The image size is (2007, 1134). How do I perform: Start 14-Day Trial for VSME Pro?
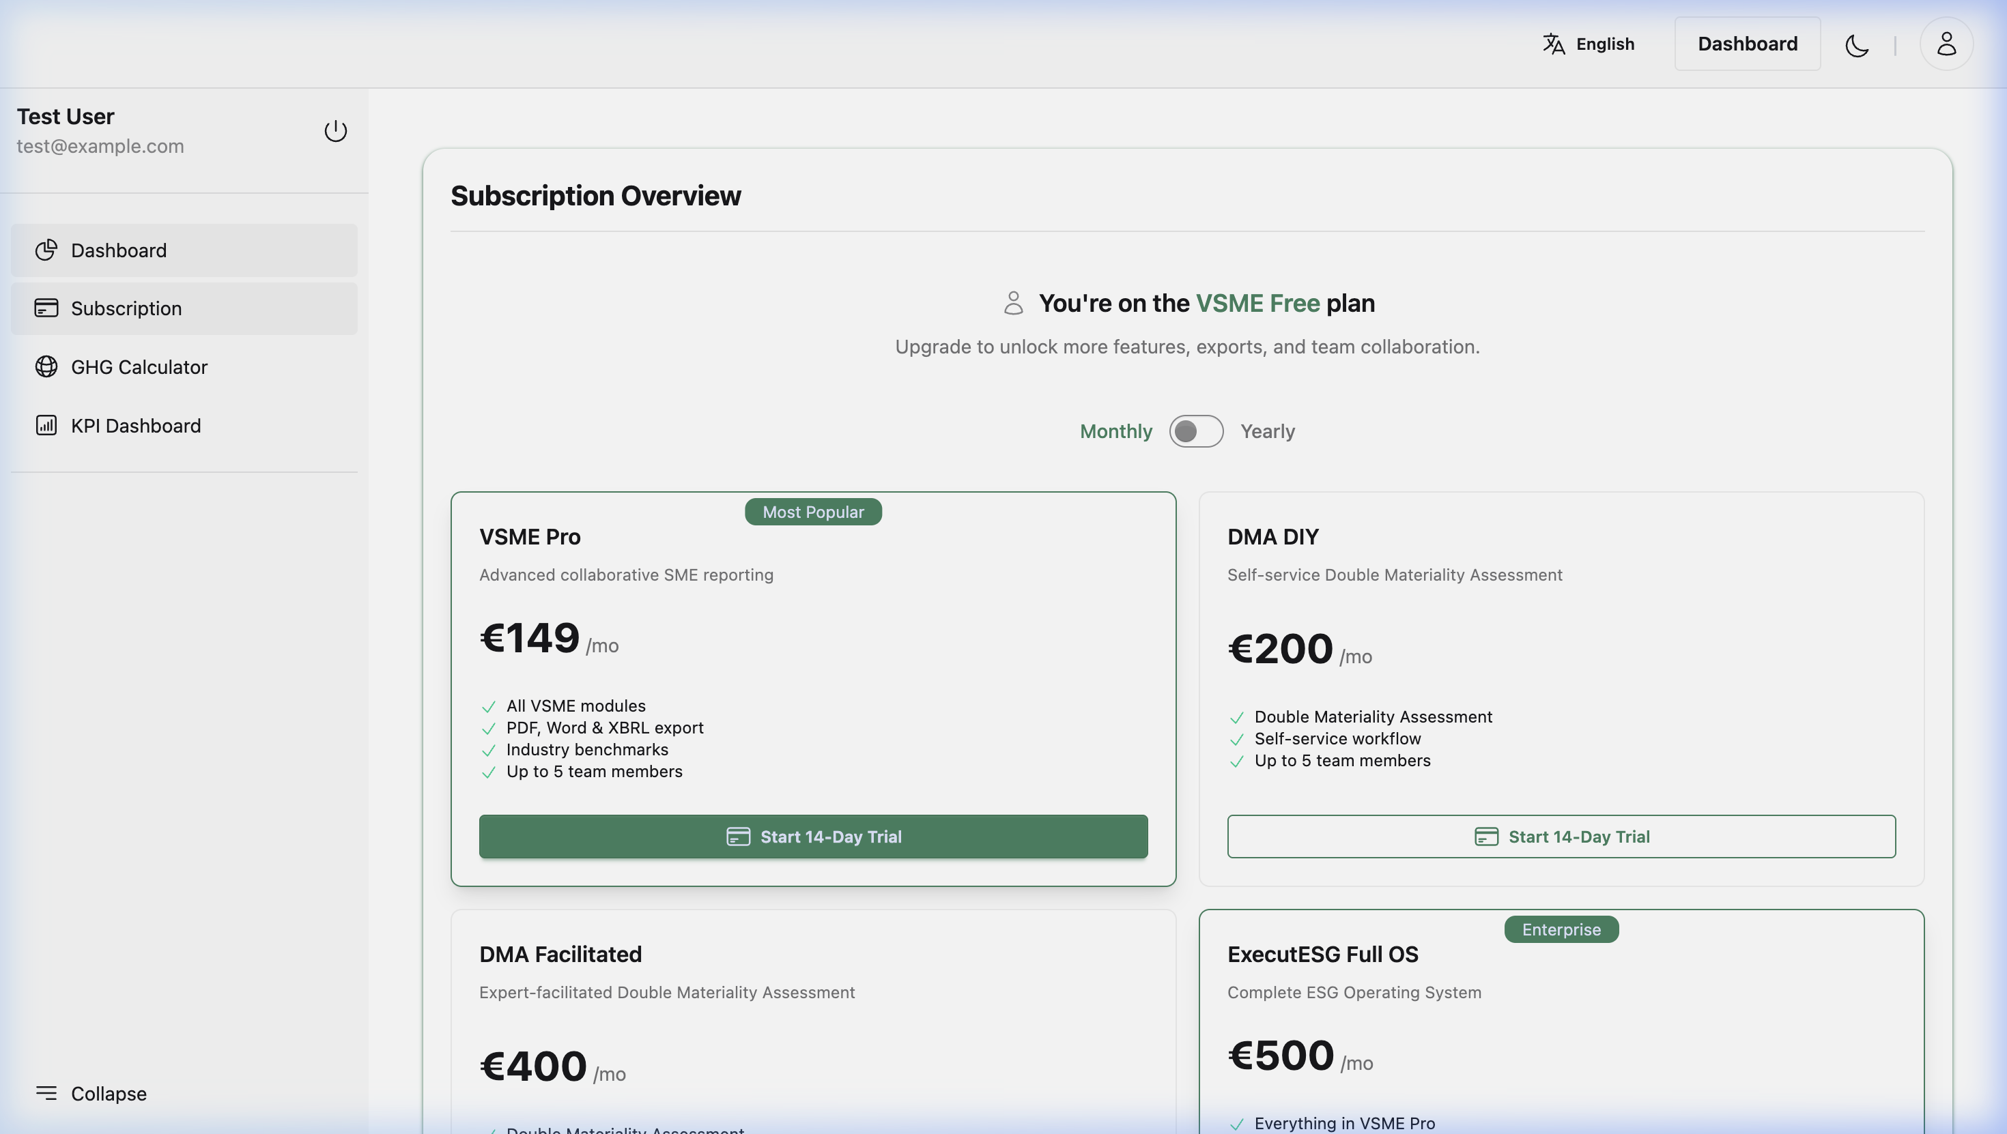[x=812, y=837]
